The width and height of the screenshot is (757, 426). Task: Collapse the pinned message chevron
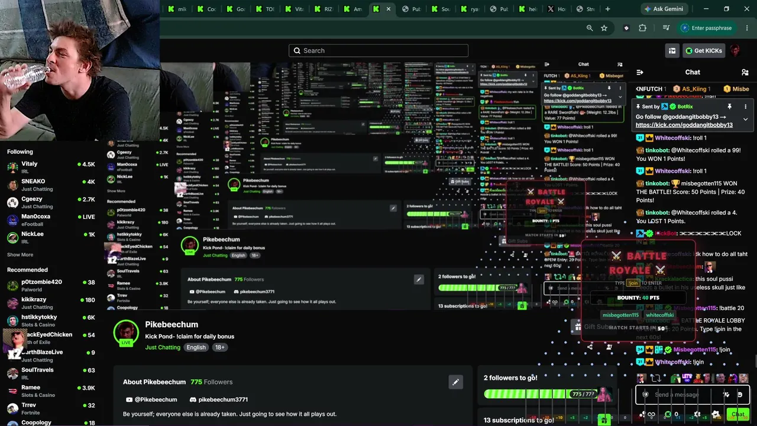click(745, 120)
